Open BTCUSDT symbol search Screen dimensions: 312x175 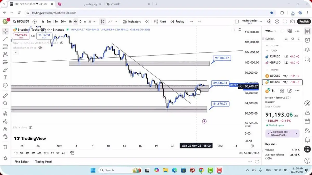pos(21,22)
